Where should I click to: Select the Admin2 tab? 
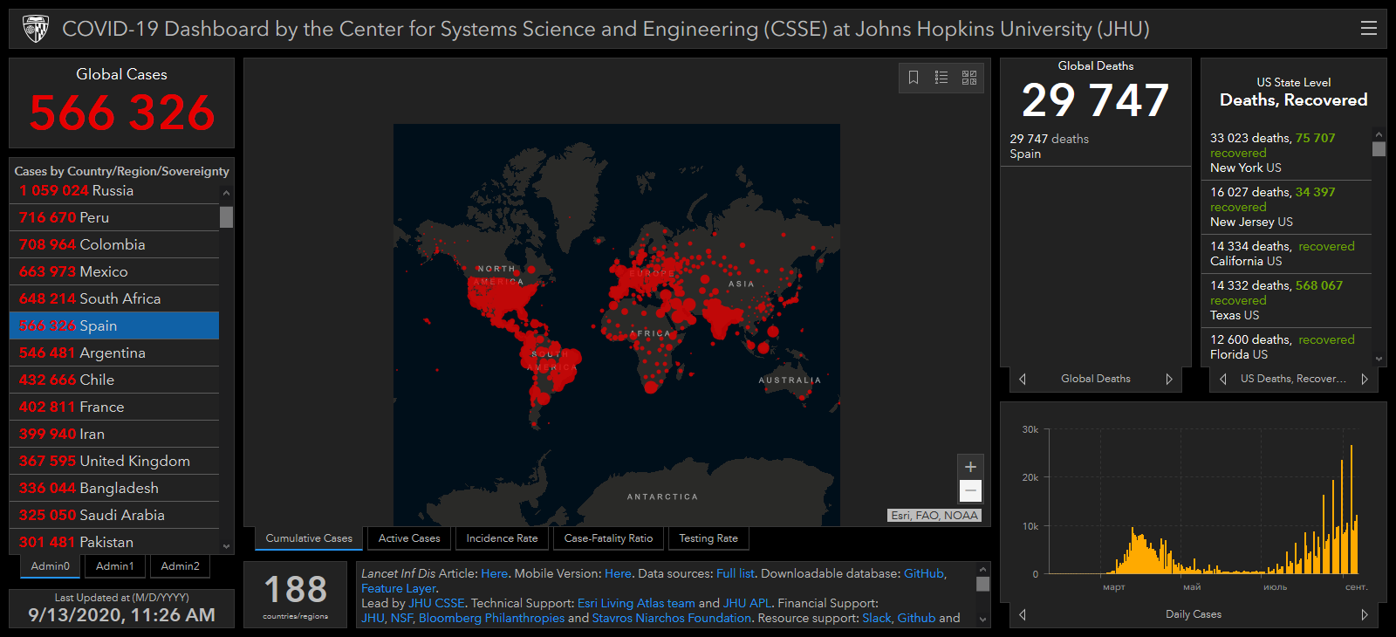181,566
